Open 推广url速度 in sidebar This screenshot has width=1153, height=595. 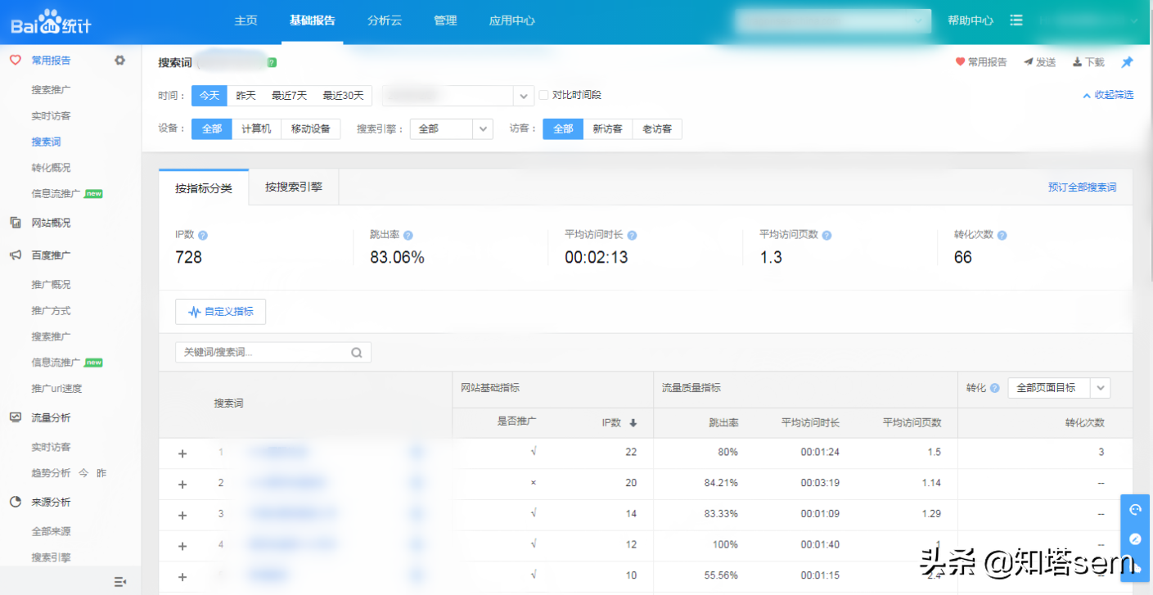pyautogui.click(x=56, y=389)
